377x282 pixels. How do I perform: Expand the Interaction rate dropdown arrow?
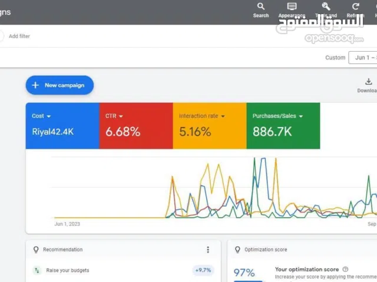pyautogui.click(x=223, y=116)
